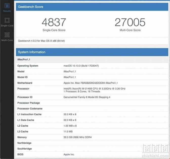Viewport: 170px width, 159px height.
Task: Click the Processor row label
Action: pyautogui.click(x=23, y=89)
